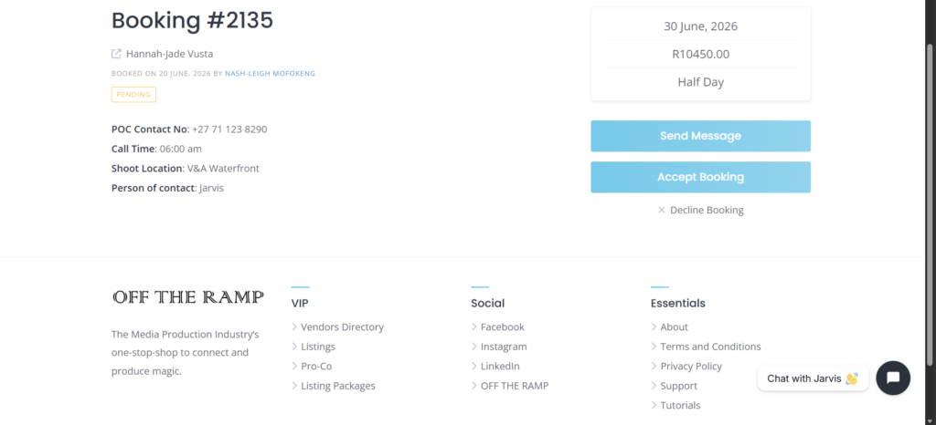The height and width of the screenshot is (425, 936).
Task: Open the Tutorials footer link
Action: [x=680, y=405]
